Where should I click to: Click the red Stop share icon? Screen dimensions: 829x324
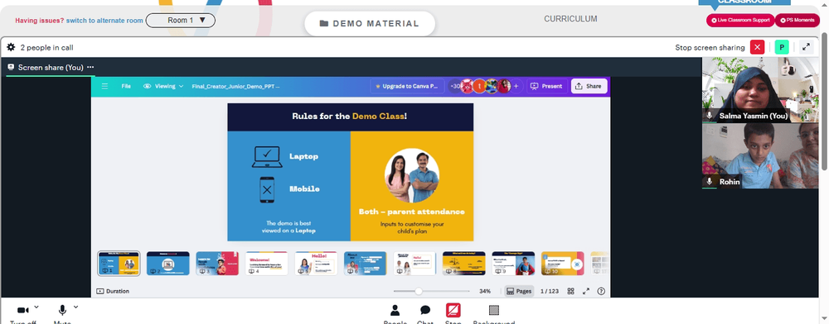[453, 311]
